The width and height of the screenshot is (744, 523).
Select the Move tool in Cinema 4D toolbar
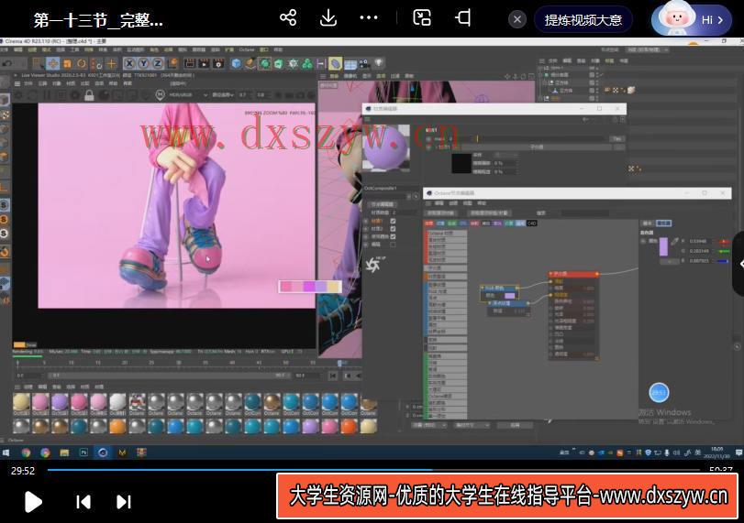(x=52, y=63)
